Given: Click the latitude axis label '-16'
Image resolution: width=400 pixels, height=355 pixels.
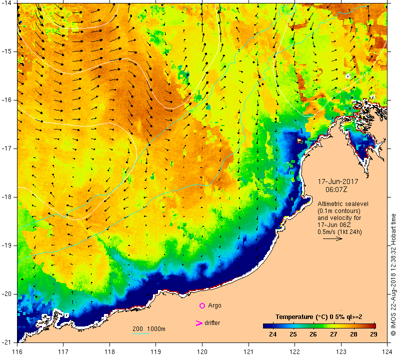Looking at the screenshot, I should point(6,99).
